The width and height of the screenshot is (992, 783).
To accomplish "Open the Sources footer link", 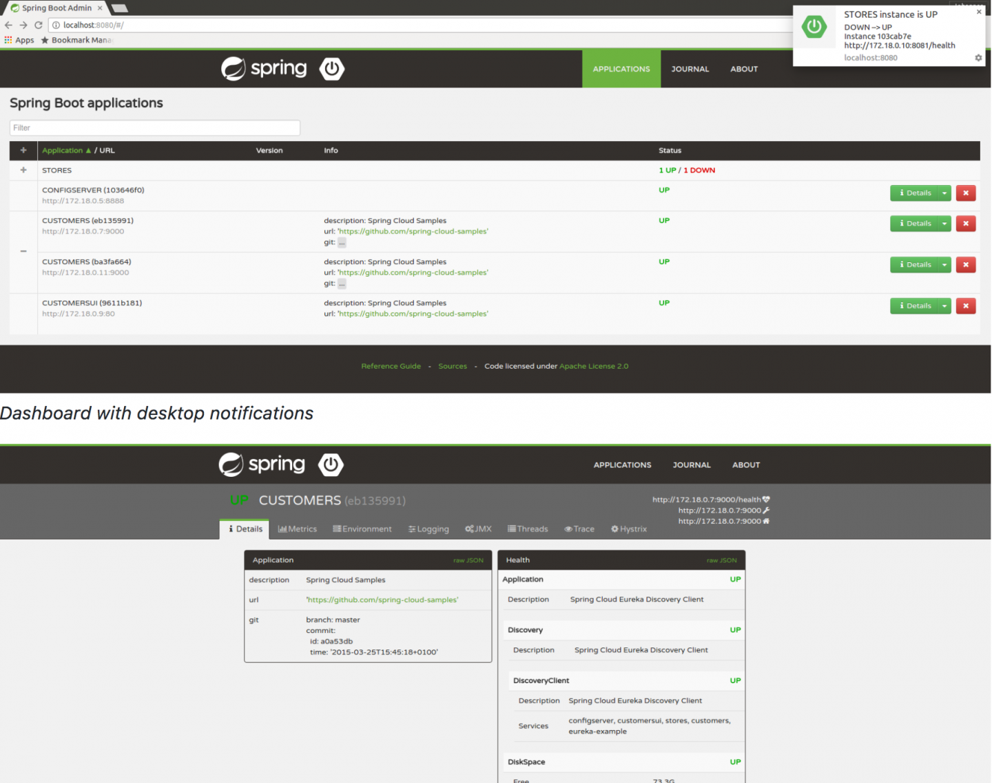I will 453,366.
